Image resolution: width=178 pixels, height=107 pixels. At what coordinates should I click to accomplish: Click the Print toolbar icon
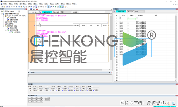(x=9, y=7)
